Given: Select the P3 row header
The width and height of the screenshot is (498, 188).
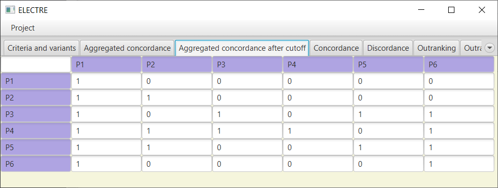Looking at the screenshot, I should [36, 114].
